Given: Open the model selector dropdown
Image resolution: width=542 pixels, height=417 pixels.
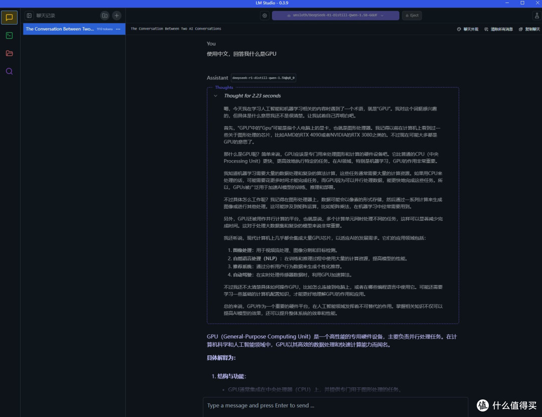Looking at the screenshot, I should (x=335, y=16).
